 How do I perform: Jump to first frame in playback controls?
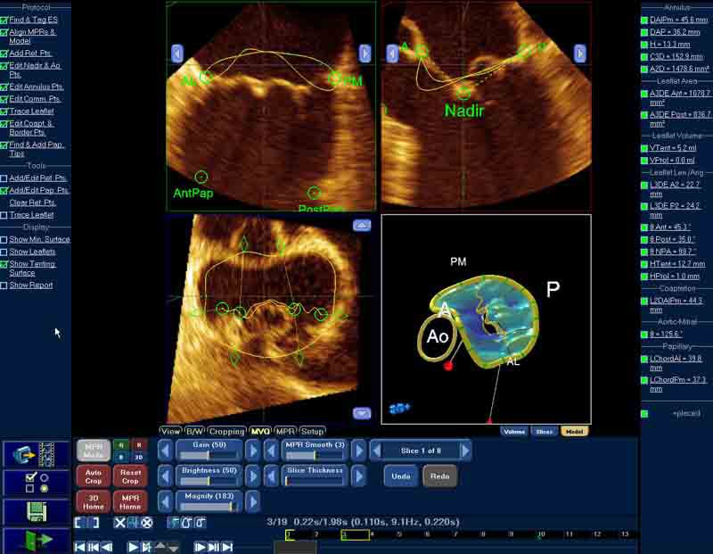click(80, 547)
